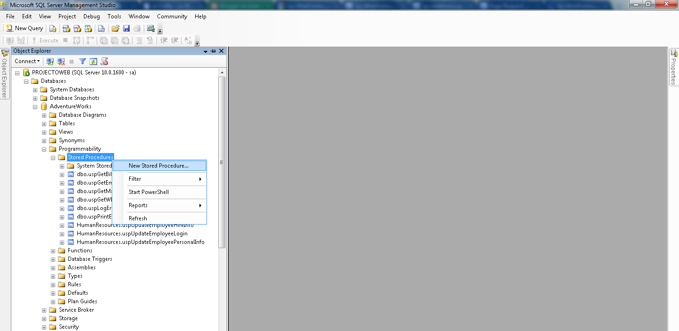Close the Object Explorer panel
Viewport: 679px width, 331px height.
222,51
